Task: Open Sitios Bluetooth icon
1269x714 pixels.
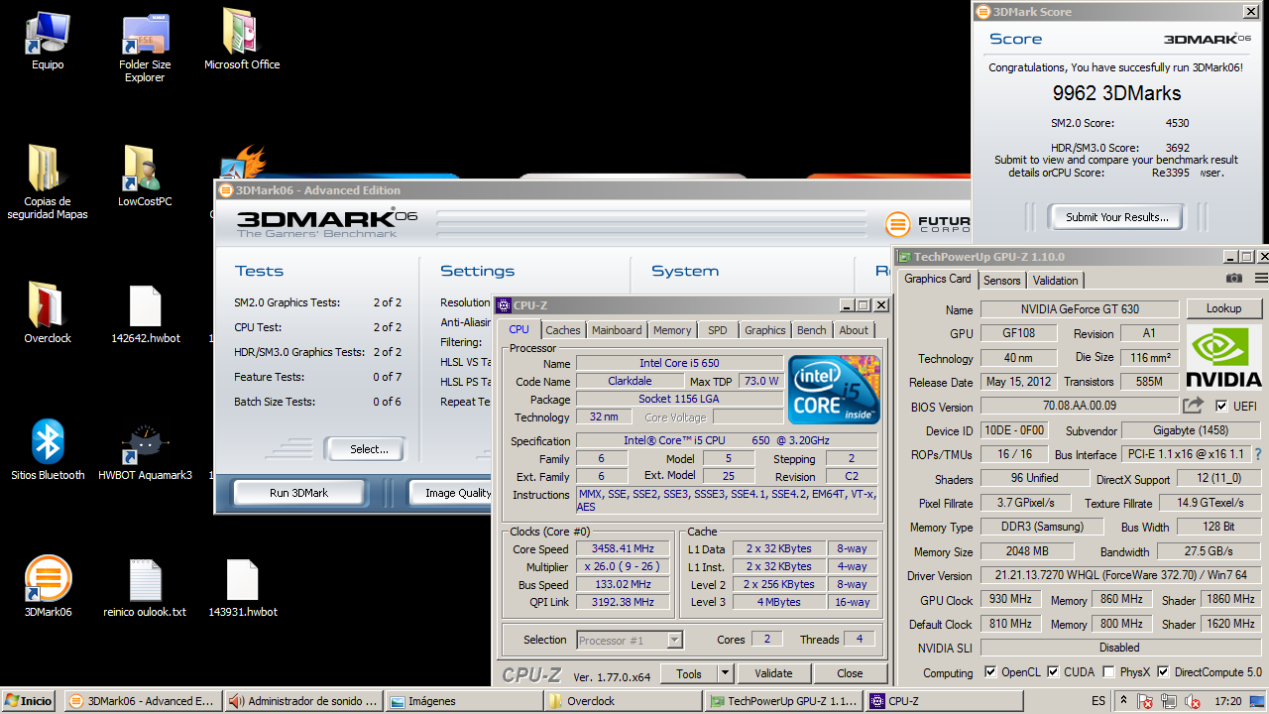Action: (x=47, y=451)
